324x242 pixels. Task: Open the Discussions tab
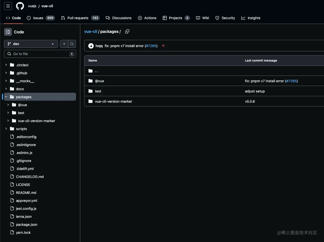coord(118,18)
